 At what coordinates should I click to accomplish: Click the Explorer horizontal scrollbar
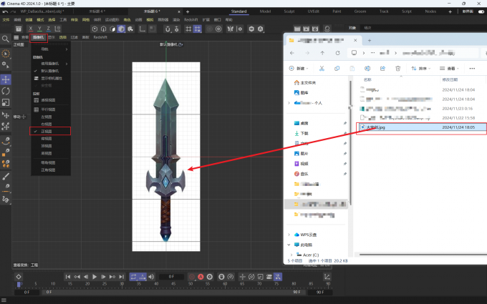coord(423,255)
